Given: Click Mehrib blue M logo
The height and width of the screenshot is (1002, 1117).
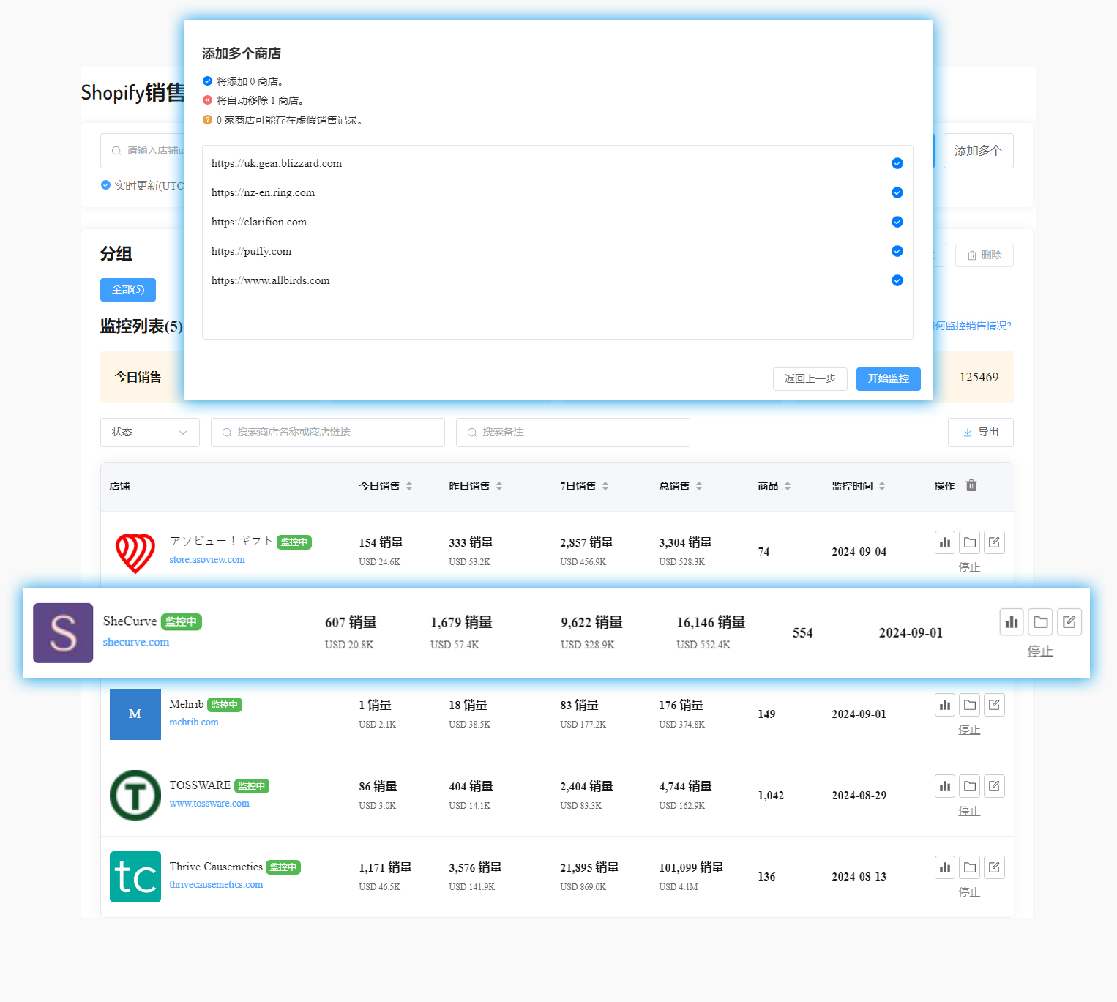Looking at the screenshot, I should (x=135, y=714).
